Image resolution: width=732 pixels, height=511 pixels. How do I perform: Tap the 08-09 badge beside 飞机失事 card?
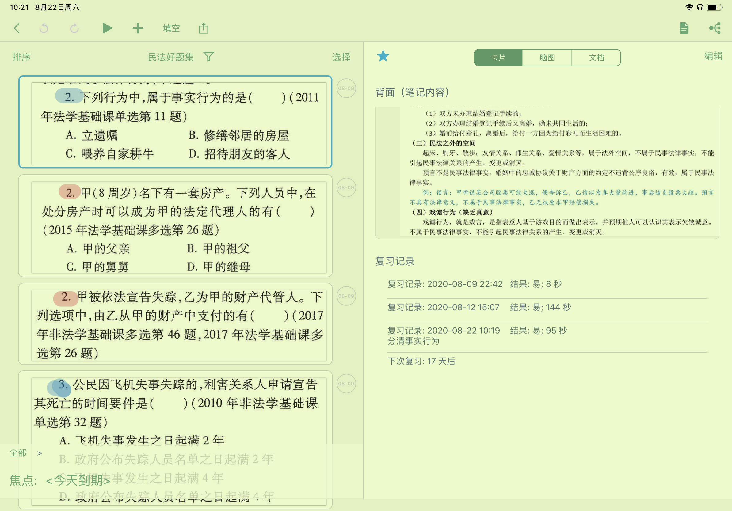346,384
